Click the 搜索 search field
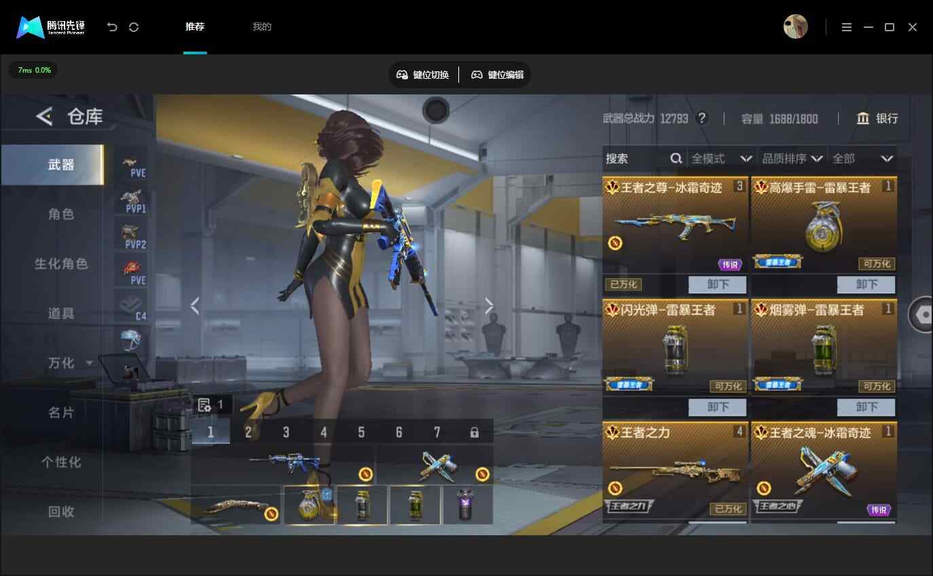Viewport: 933px width, 576px height. [x=644, y=158]
